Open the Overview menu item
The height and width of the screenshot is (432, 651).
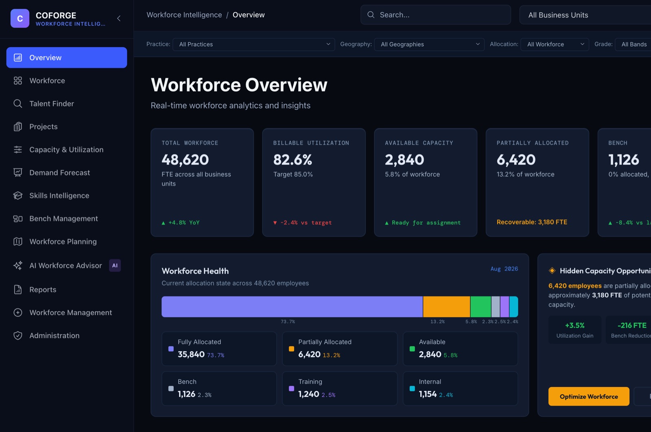[67, 58]
